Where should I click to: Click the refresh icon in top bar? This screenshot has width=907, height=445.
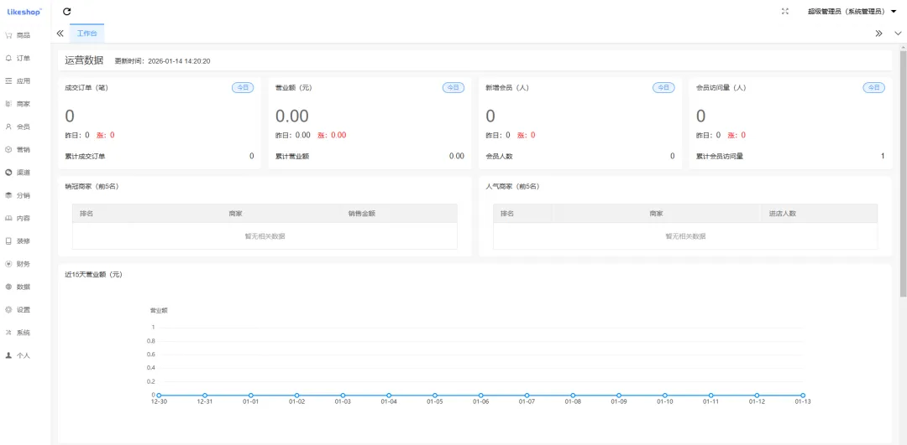(66, 11)
